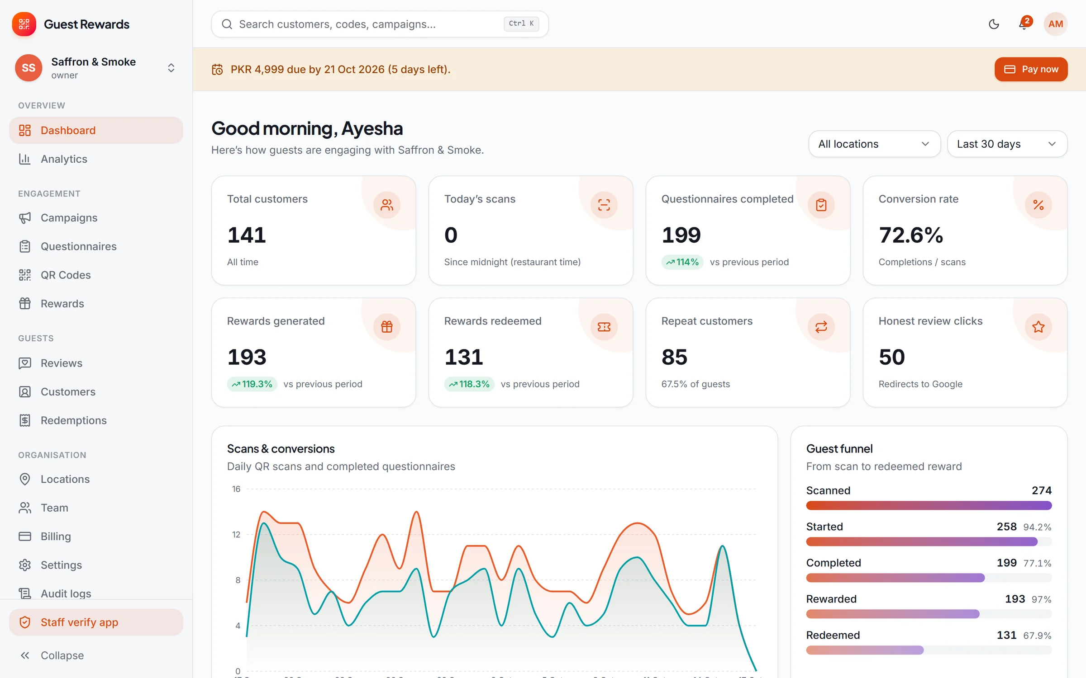Open Locations in sidebar
This screenshot has width=1086, height=678.
pyautogui.click(x=96, y=479)
